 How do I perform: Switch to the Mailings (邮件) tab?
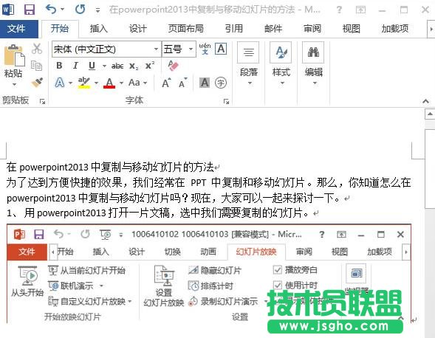click(x=273, y=29)
